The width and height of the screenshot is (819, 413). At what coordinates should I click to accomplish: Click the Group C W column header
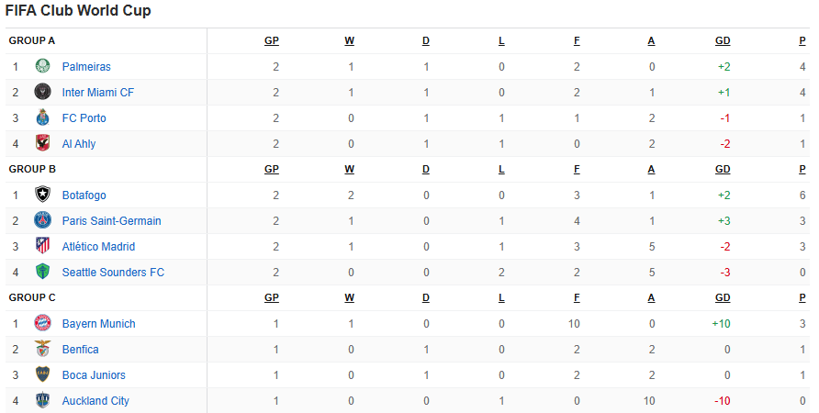[350, 297]
